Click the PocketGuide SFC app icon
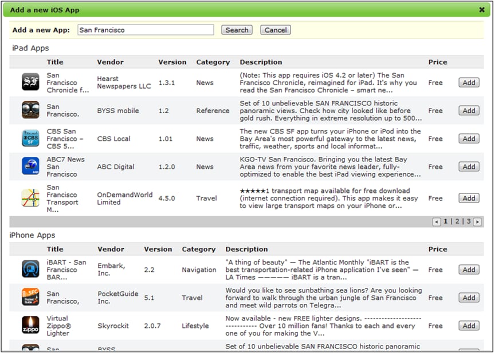Viewport: 494px width, 353px height. (x=30, y=297)
